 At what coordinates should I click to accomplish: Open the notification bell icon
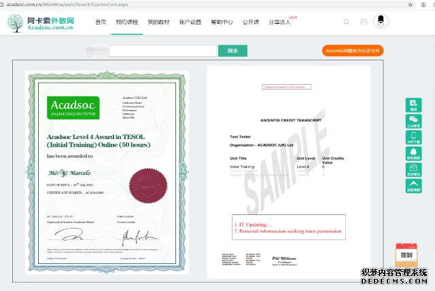[x=346, y=22]
